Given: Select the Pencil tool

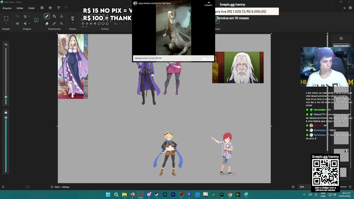Looking at the screenshot, I should tap(47, 17).
